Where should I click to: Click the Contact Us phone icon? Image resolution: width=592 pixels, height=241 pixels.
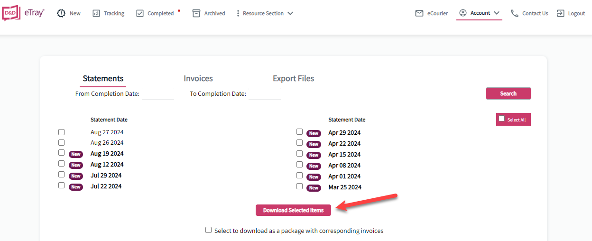[x=515, y=13]
